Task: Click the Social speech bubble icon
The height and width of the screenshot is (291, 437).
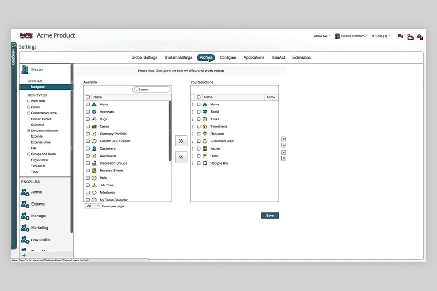Action: click(205, 112)
